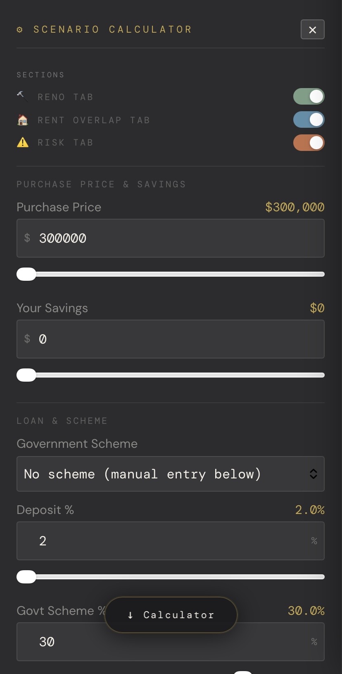Click the gear icon in the panel header
342x674 pixels.
coord(19,29)
